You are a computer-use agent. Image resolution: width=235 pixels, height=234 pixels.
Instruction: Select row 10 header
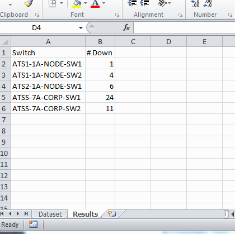click(5, 153)
